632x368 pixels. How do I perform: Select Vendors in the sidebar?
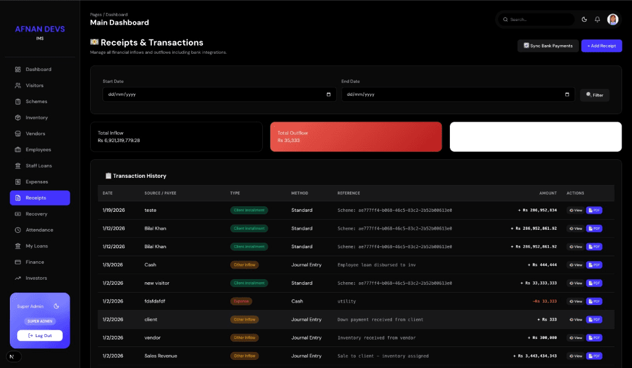pyautogui.click(x=39, y=133)
